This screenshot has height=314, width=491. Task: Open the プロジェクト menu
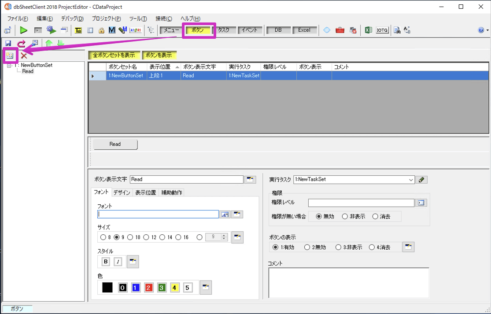point(106,18)
